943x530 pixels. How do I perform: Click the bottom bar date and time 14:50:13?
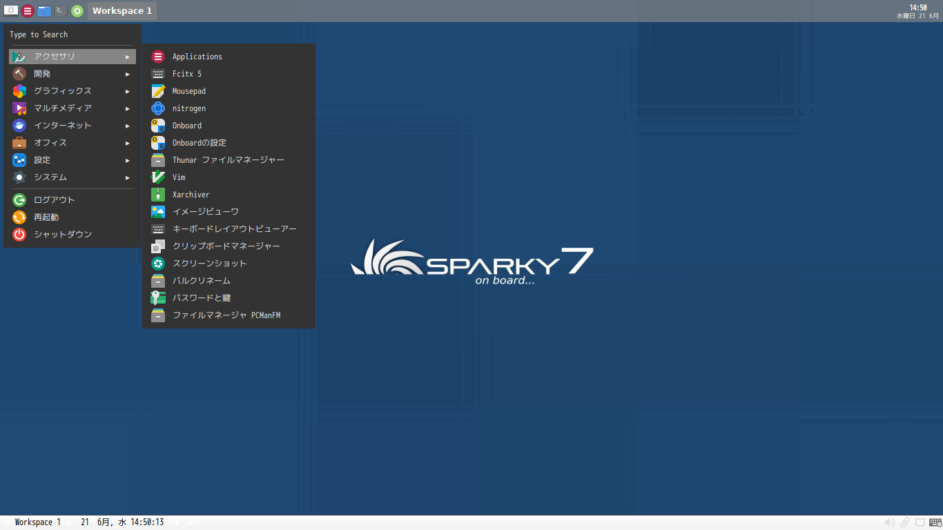point(122,522)
